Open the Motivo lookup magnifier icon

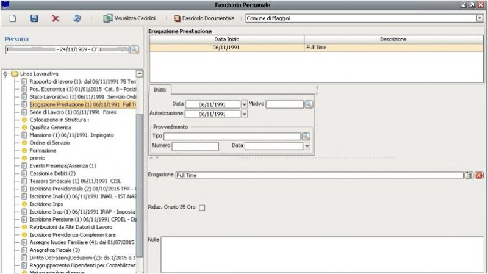click(309, 104)
